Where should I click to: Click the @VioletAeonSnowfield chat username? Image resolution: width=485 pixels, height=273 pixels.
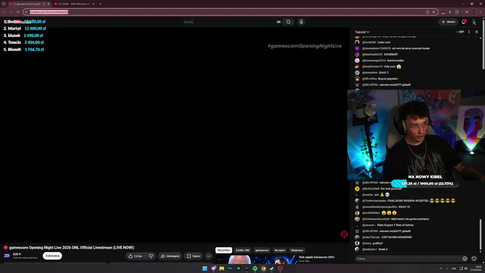pos(376,219)
